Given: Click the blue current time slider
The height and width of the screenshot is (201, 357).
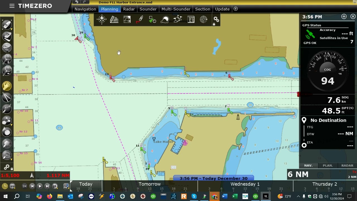Looking at the screenshot, I should tap(214, 178).
